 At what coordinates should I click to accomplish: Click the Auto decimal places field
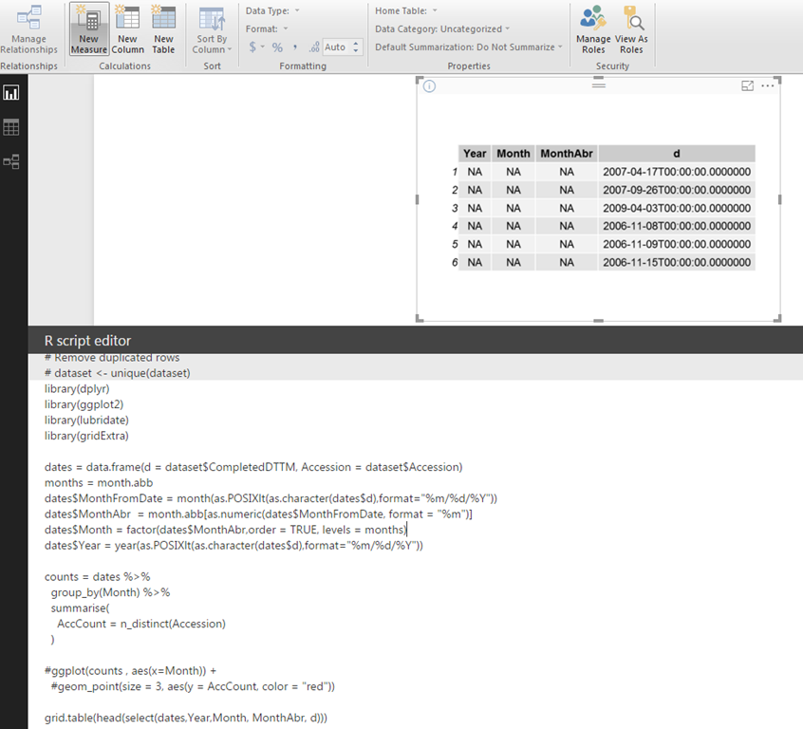pyautogui.click(x=336, y=47)
